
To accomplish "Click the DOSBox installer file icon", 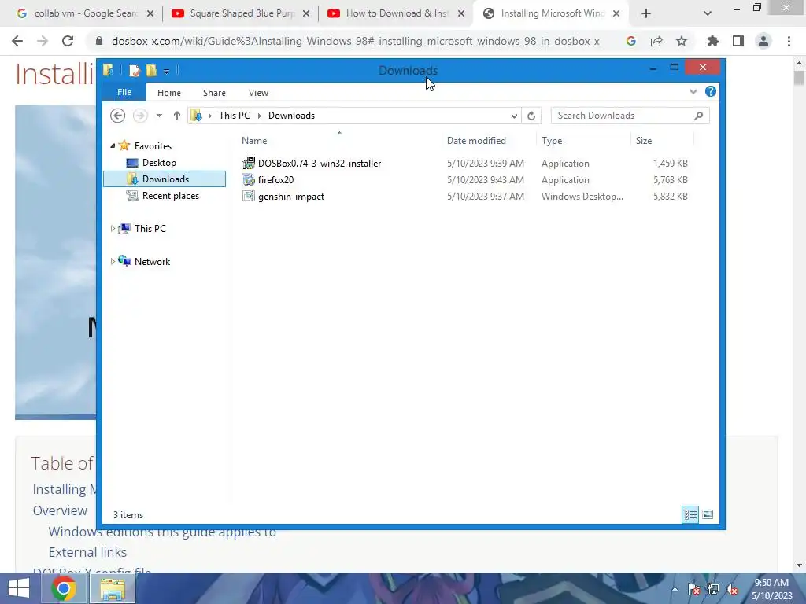I will pos(249,163).
